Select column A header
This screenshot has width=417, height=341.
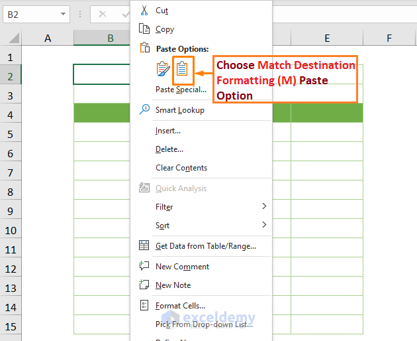pyautogui.click(x=48, y=38)
